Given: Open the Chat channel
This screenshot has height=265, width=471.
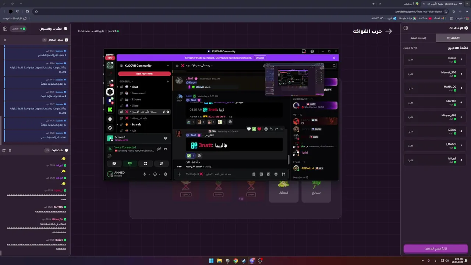Looking at the screenshot, I should pyautogui.click(x=144, y=87).
